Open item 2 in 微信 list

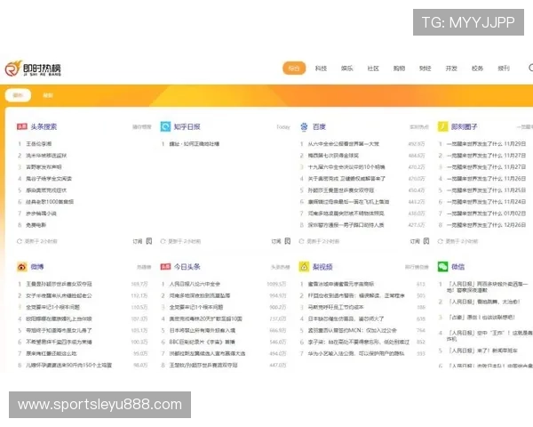(x=484, y=302)
